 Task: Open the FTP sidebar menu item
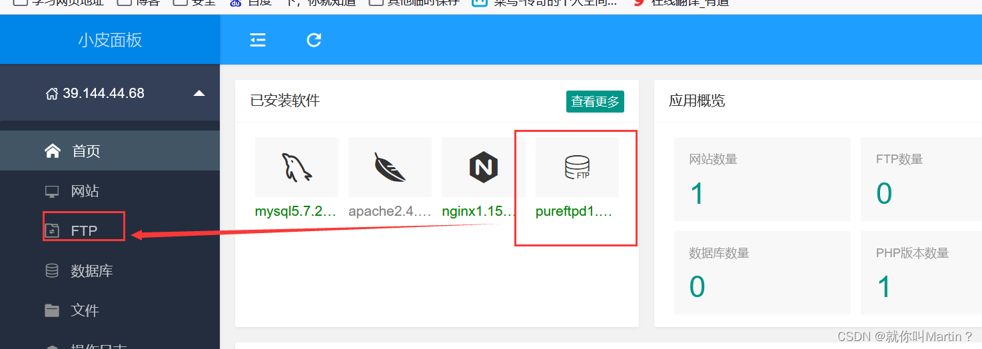click(110, 230)
